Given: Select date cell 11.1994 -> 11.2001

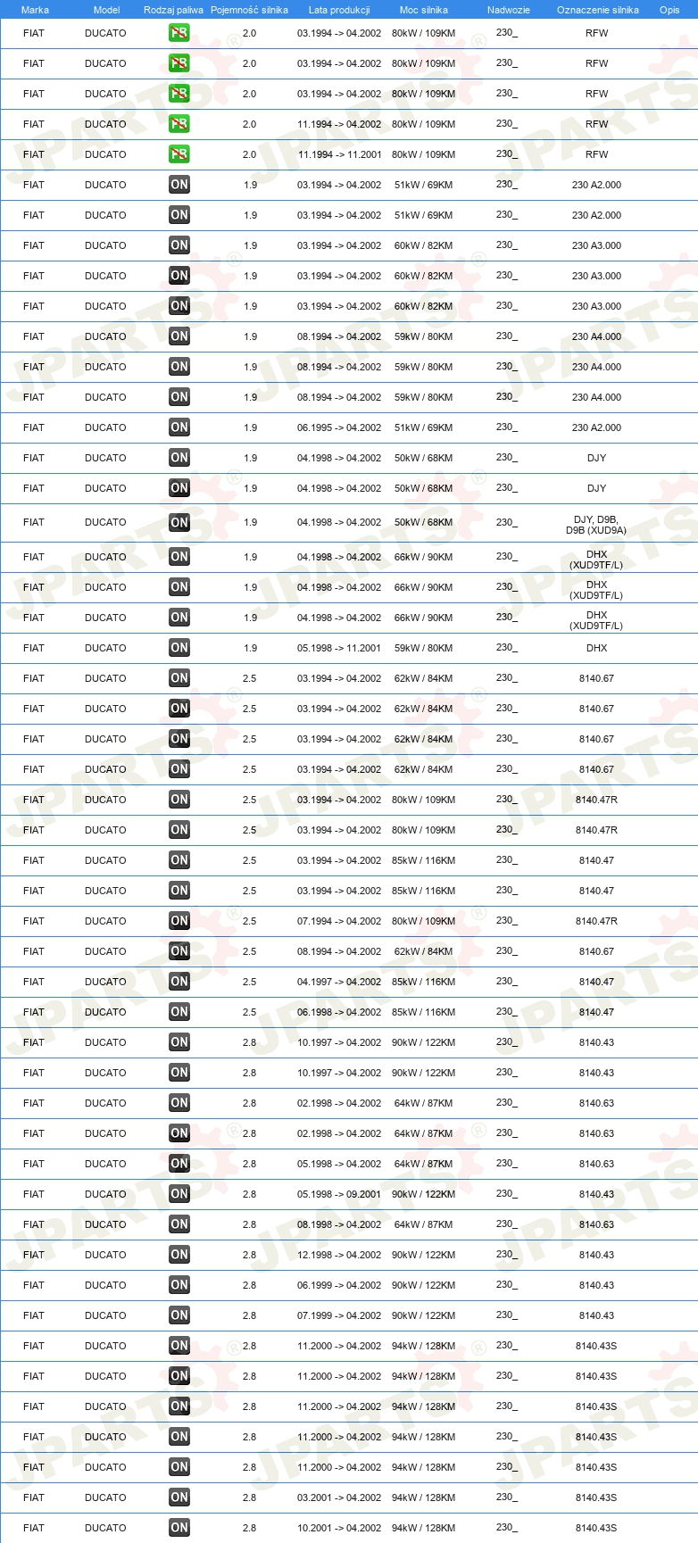Looking at the screenshot, I should coord(339,154).
